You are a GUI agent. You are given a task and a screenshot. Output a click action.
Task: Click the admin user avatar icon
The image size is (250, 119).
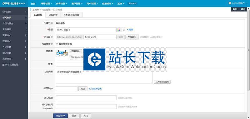(x=230, y=3)
